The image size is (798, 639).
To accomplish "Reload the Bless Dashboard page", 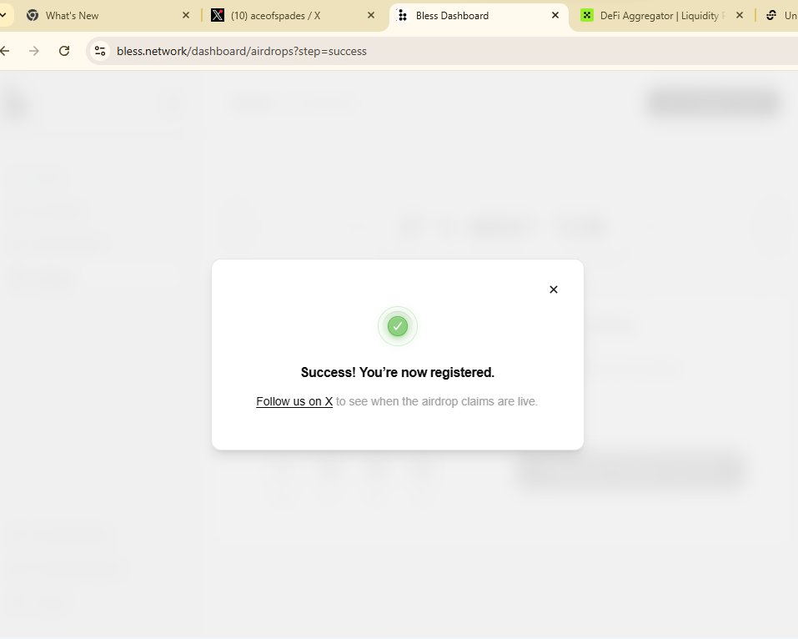I will pyautogui.click(x=64, y=50).
